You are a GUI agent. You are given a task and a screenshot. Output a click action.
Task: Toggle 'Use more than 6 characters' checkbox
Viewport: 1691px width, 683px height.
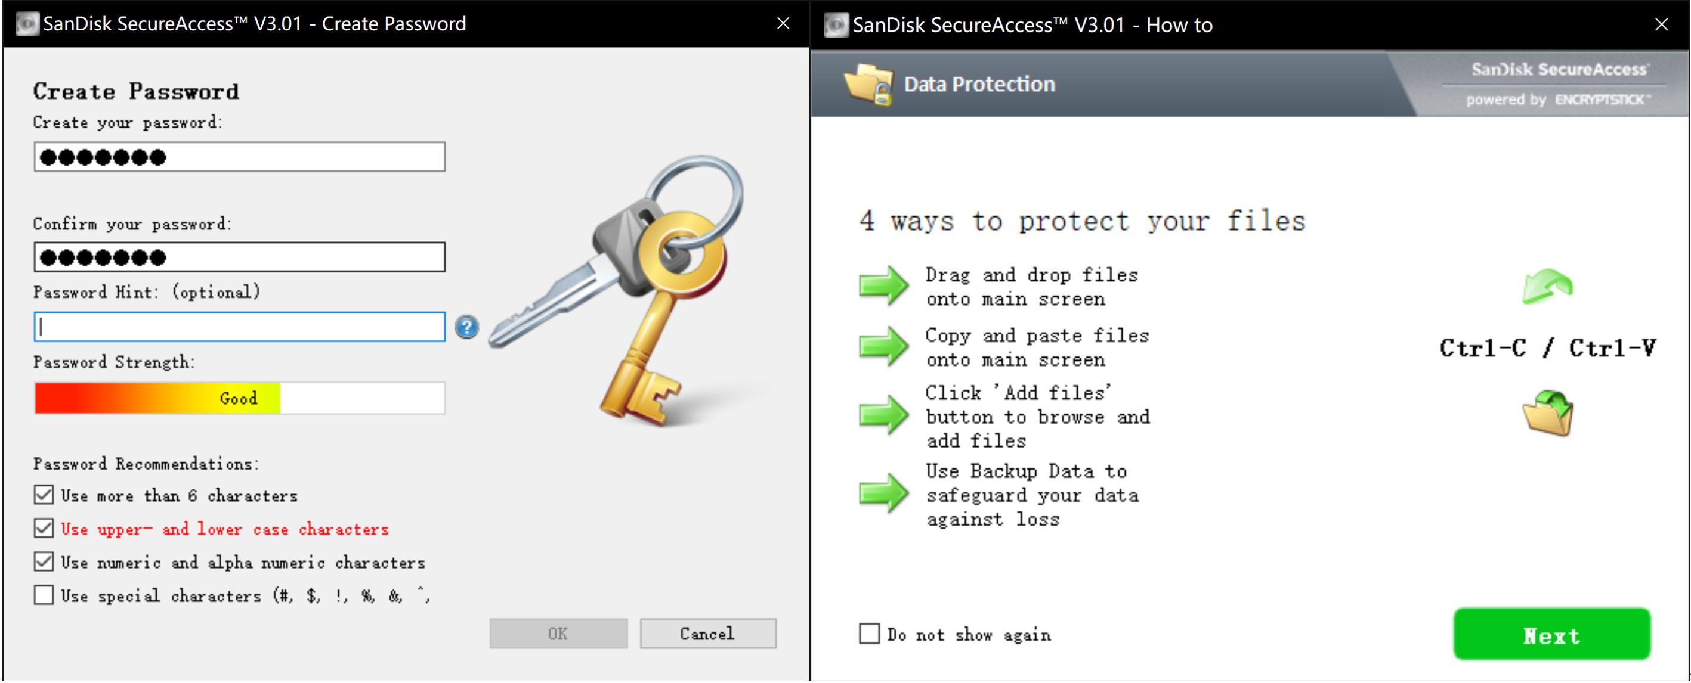(44, 495)
